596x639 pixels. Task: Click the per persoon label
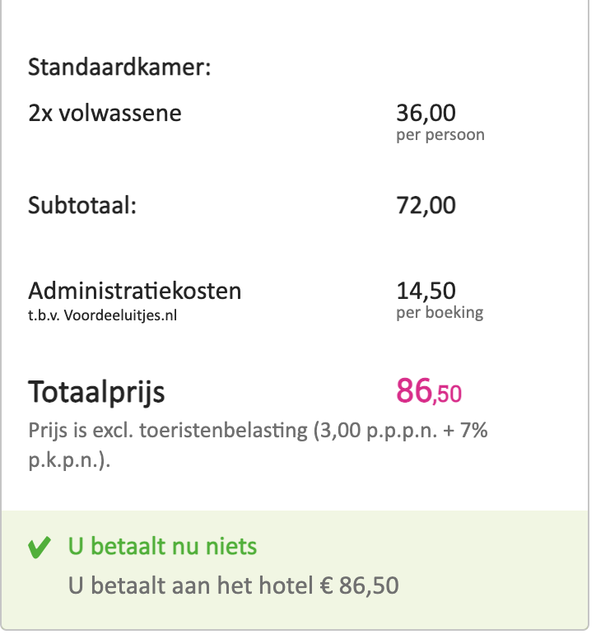[x=440, y=135]
